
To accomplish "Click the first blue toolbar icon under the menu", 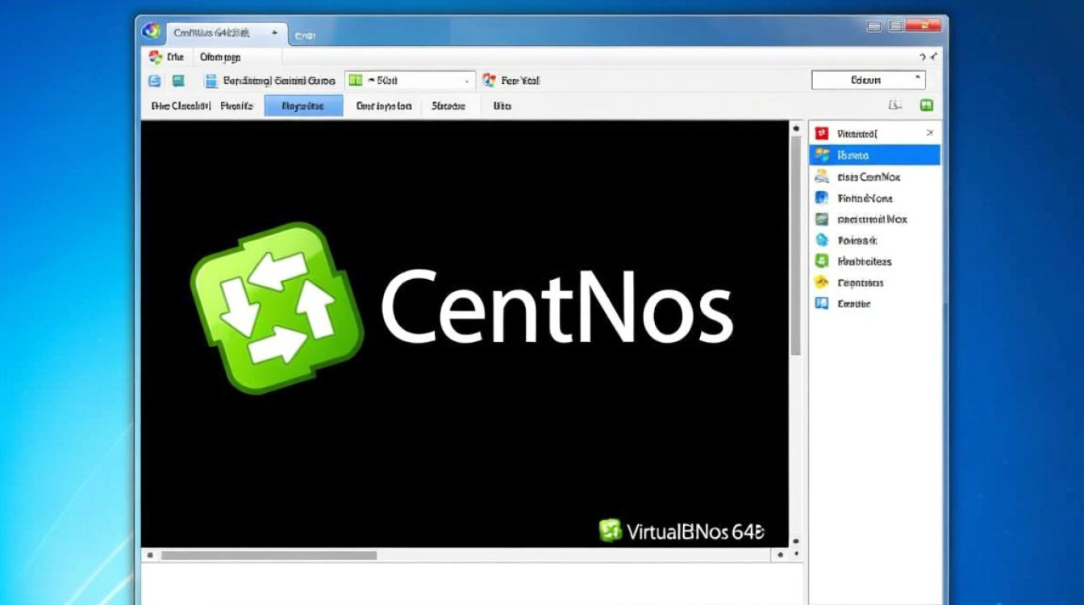I will coord(155,81).
